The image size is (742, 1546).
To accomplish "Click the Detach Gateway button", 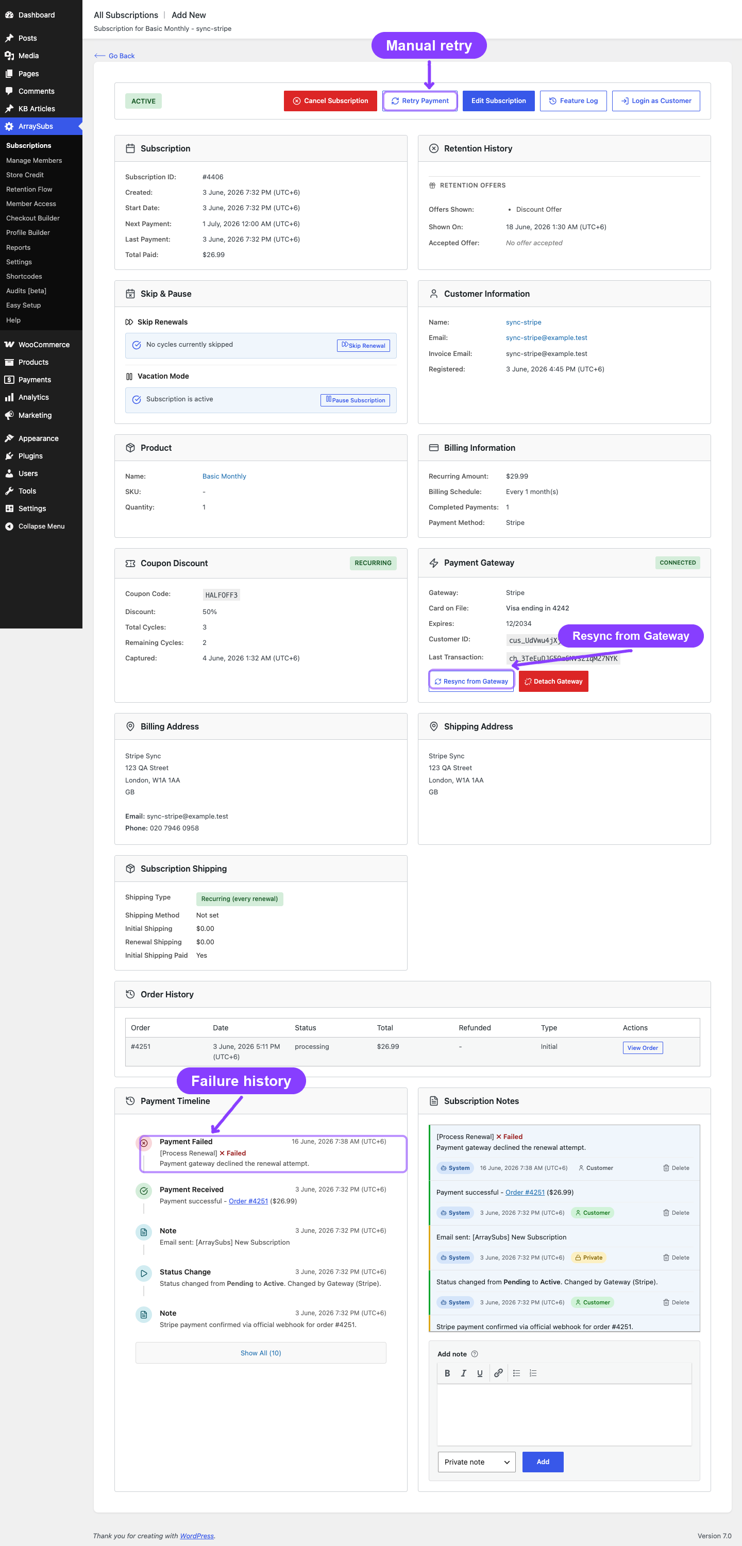I will (553, 681).
